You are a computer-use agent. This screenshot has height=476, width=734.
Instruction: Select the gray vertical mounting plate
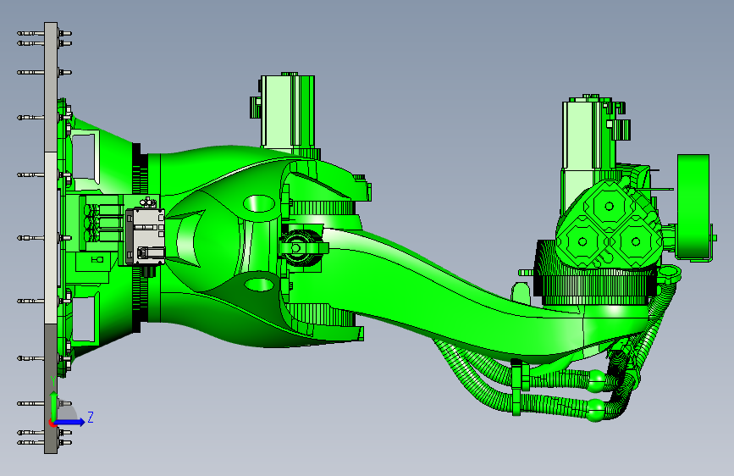coord(51,237)
